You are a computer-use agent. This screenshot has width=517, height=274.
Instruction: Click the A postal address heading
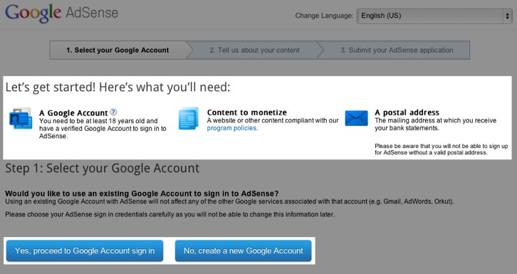point(407,112)
